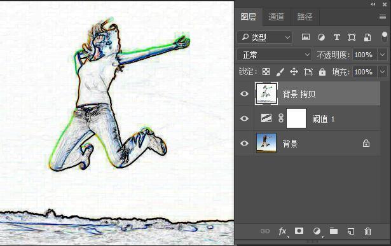
Task: Open the fx layer style menu
Action: click(282, 231)
